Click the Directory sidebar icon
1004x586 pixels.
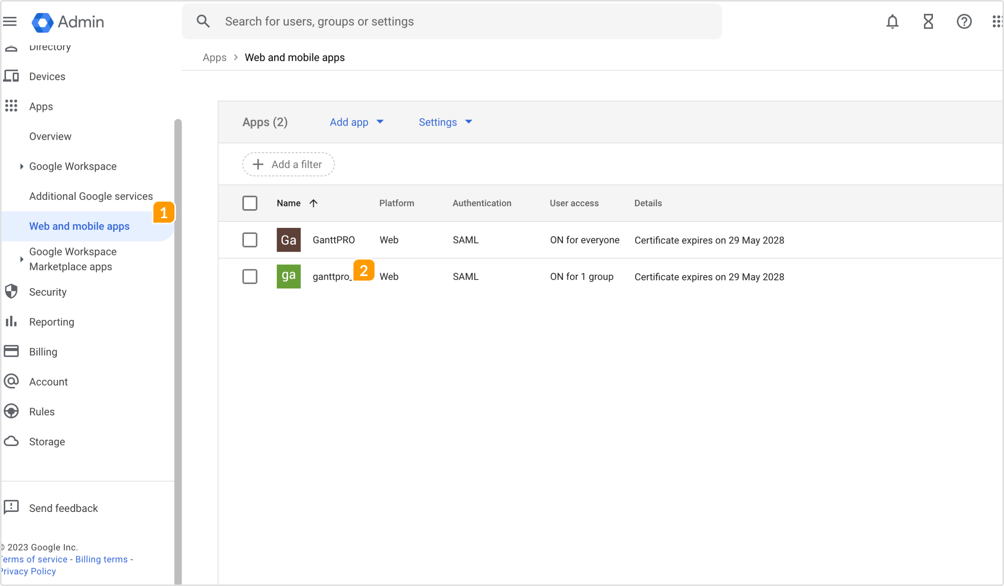pos(11,49)
